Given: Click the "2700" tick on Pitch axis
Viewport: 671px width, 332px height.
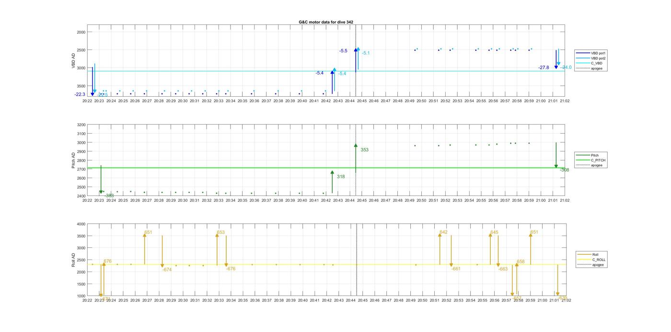Looking at the screenshot, I should click(81, 169).
